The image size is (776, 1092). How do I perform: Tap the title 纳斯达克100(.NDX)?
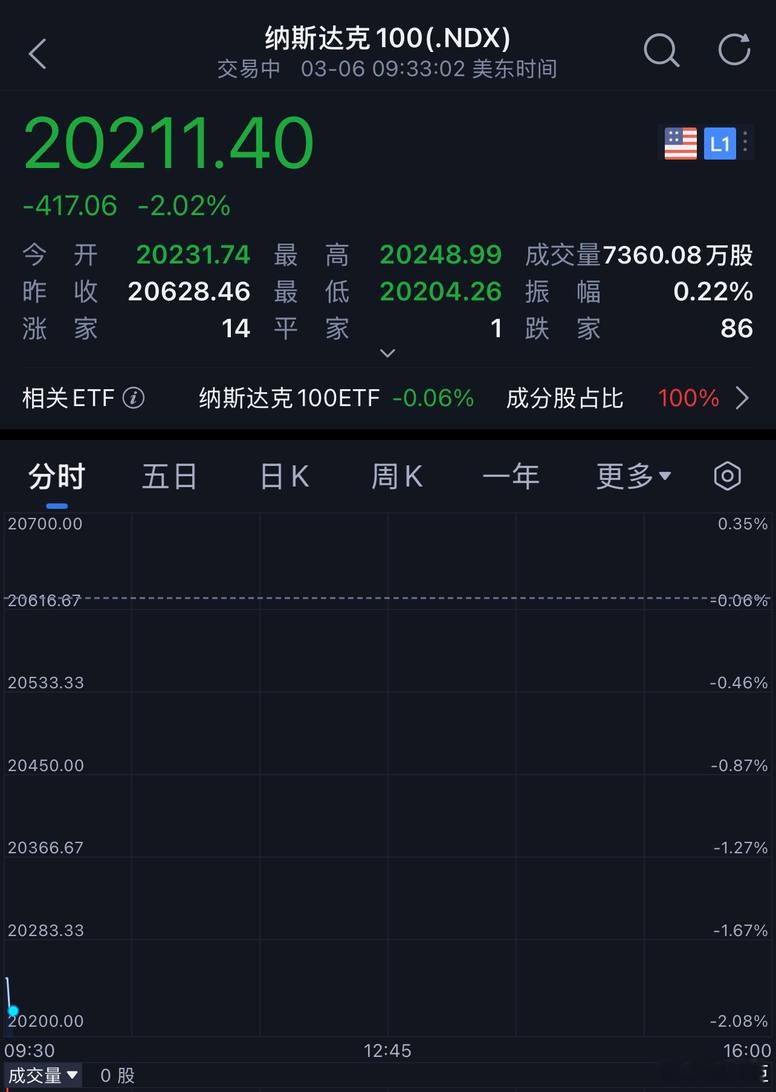[x=388, y=38]
